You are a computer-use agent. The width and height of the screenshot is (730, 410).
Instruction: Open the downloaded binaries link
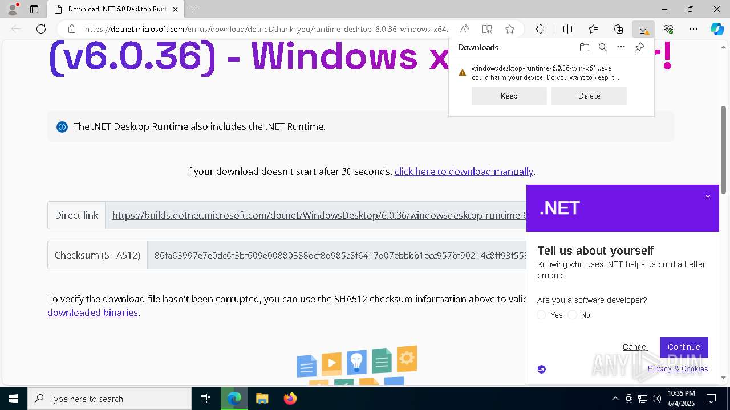(92, 313)
